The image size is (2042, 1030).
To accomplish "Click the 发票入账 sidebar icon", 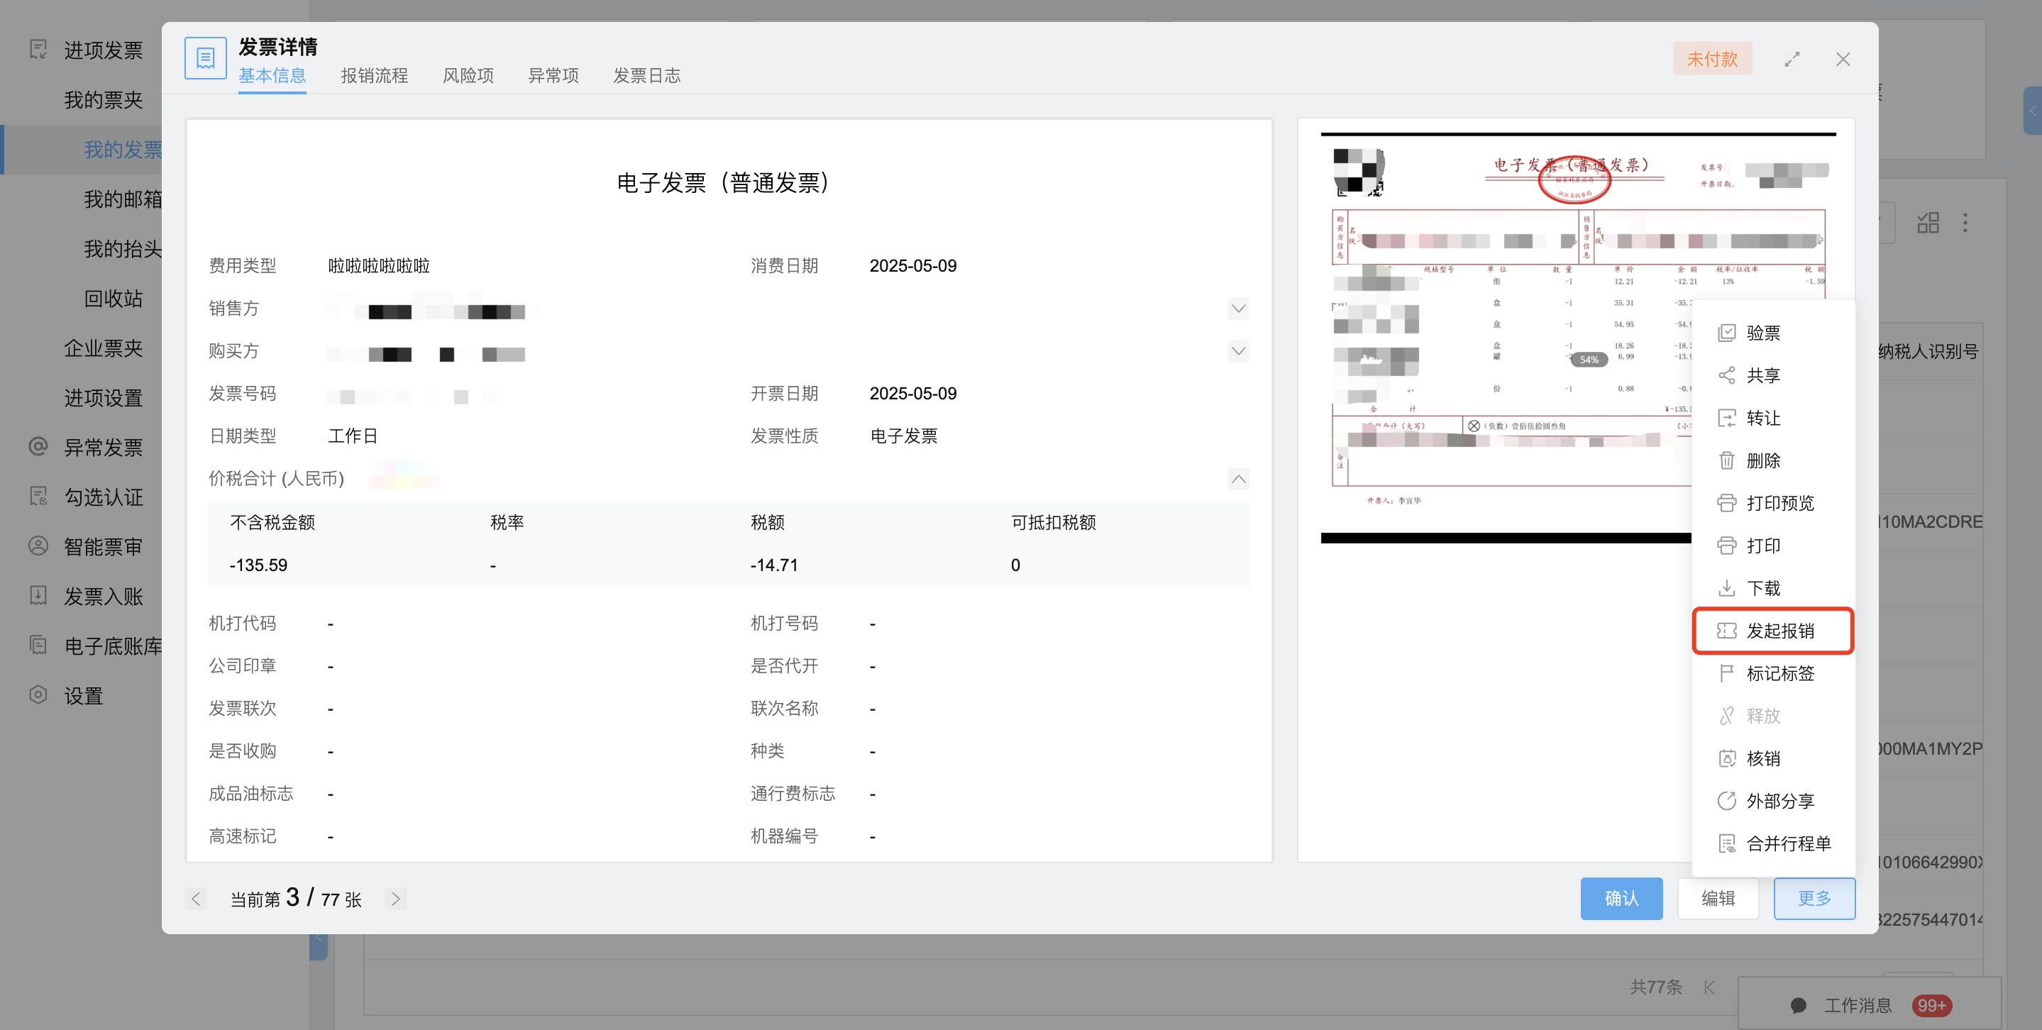I will [x=38, y=596].
